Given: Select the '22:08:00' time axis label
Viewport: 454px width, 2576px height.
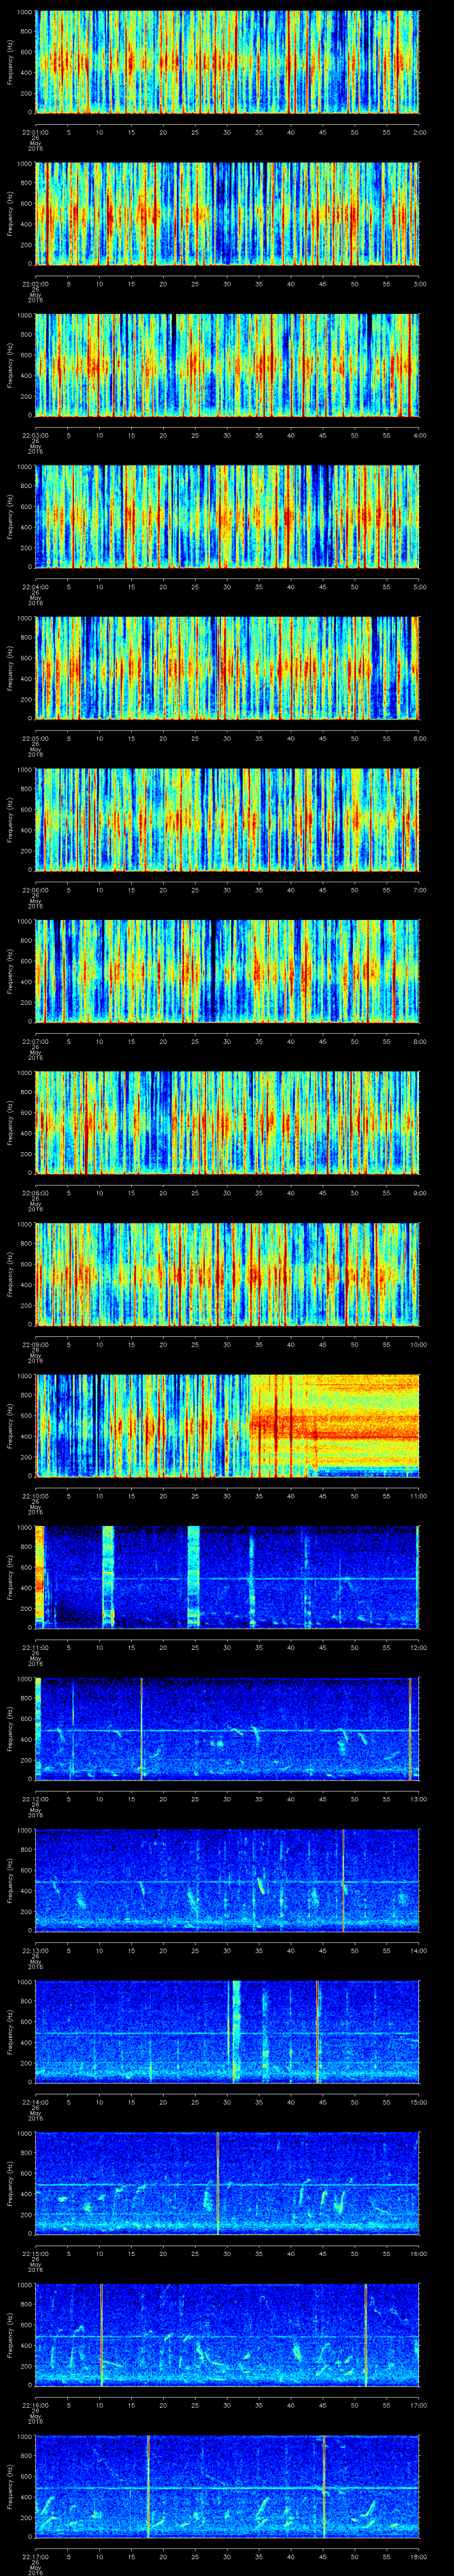Looking at the screenshot, I should [x=35, y=1192].
